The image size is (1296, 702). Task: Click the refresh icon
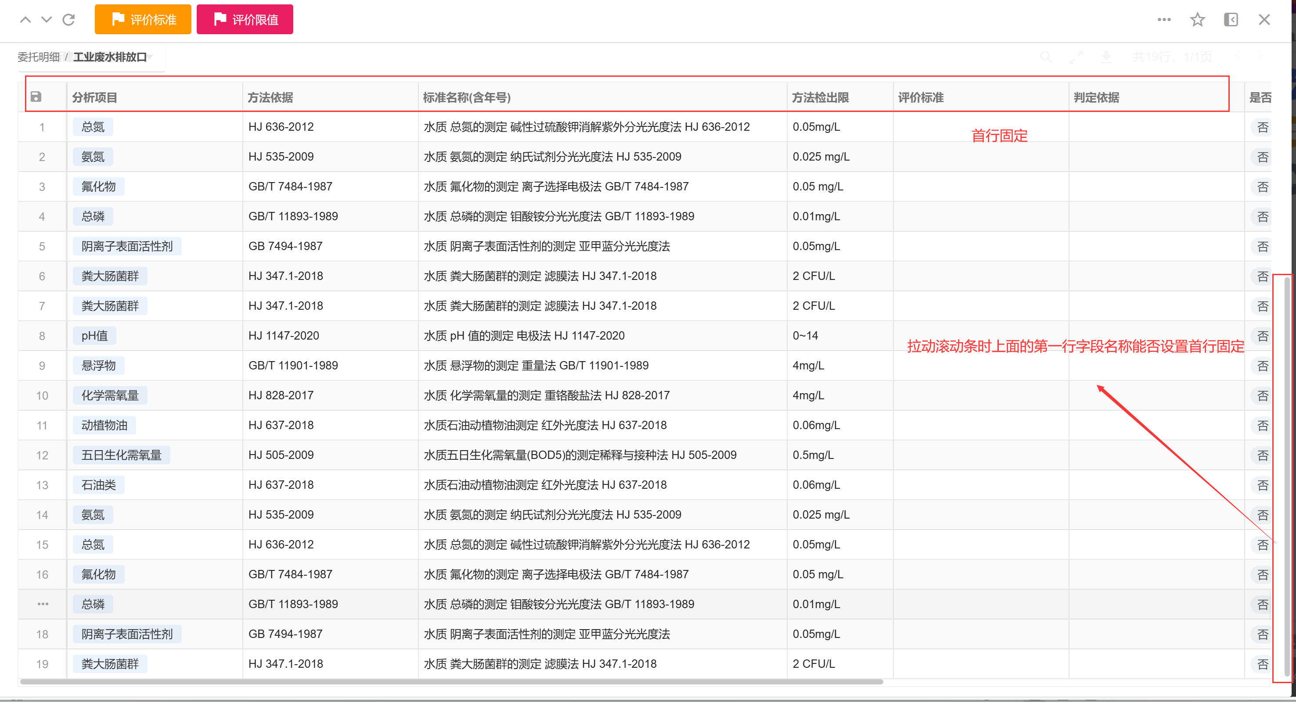(68, 20)
